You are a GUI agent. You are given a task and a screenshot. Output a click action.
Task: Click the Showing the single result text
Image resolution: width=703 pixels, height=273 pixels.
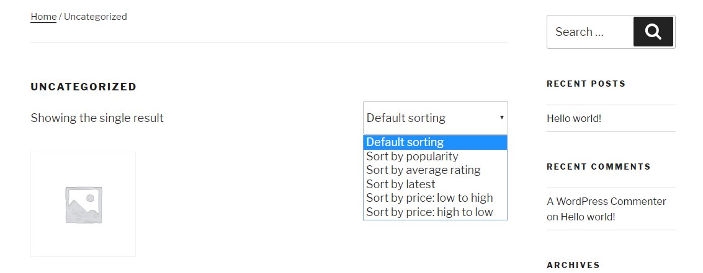tap(97, 118)
